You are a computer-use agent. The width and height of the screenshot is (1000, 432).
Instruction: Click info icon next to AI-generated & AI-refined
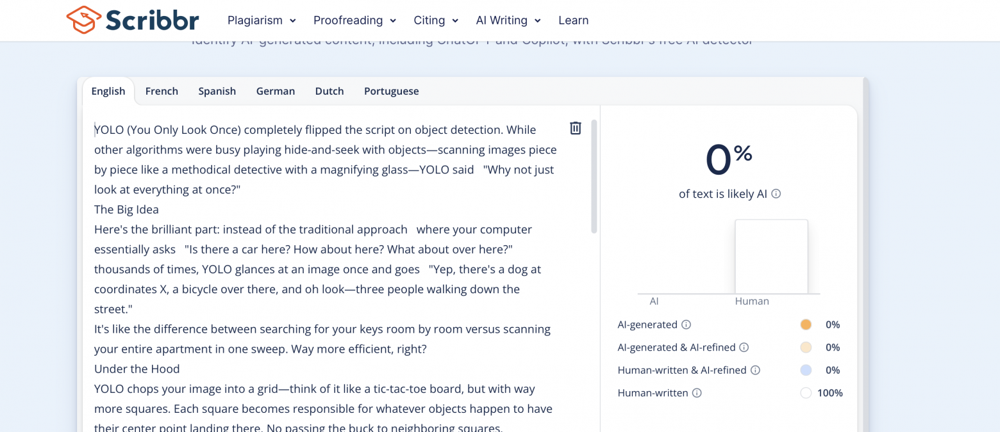tap(744, 348)
